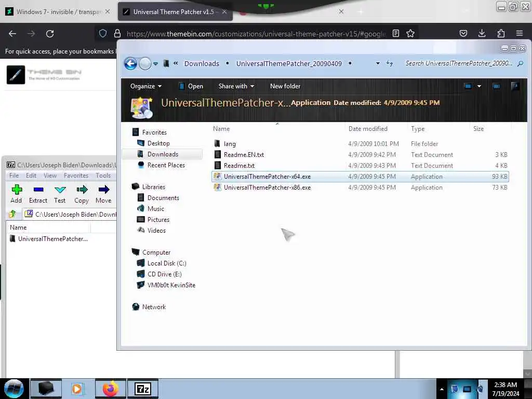Image resolution: width=532 pixels, height=399 pixels.
Task: Click the Explorer back arrow button
Action: point(130,63)
